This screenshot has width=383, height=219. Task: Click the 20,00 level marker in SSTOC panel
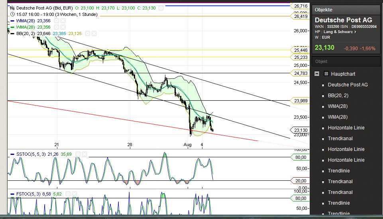click(300, 181)
